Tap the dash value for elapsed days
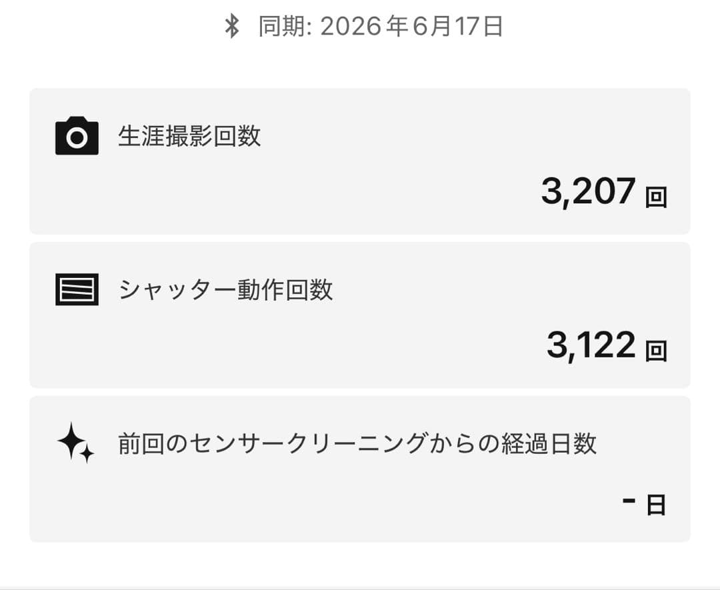Image resolution: width=720 pixels, height=590 pixels. pos(629,499)
